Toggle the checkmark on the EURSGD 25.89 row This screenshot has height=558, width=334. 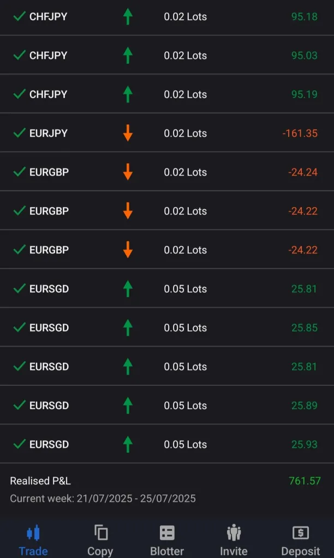(20, 405)
